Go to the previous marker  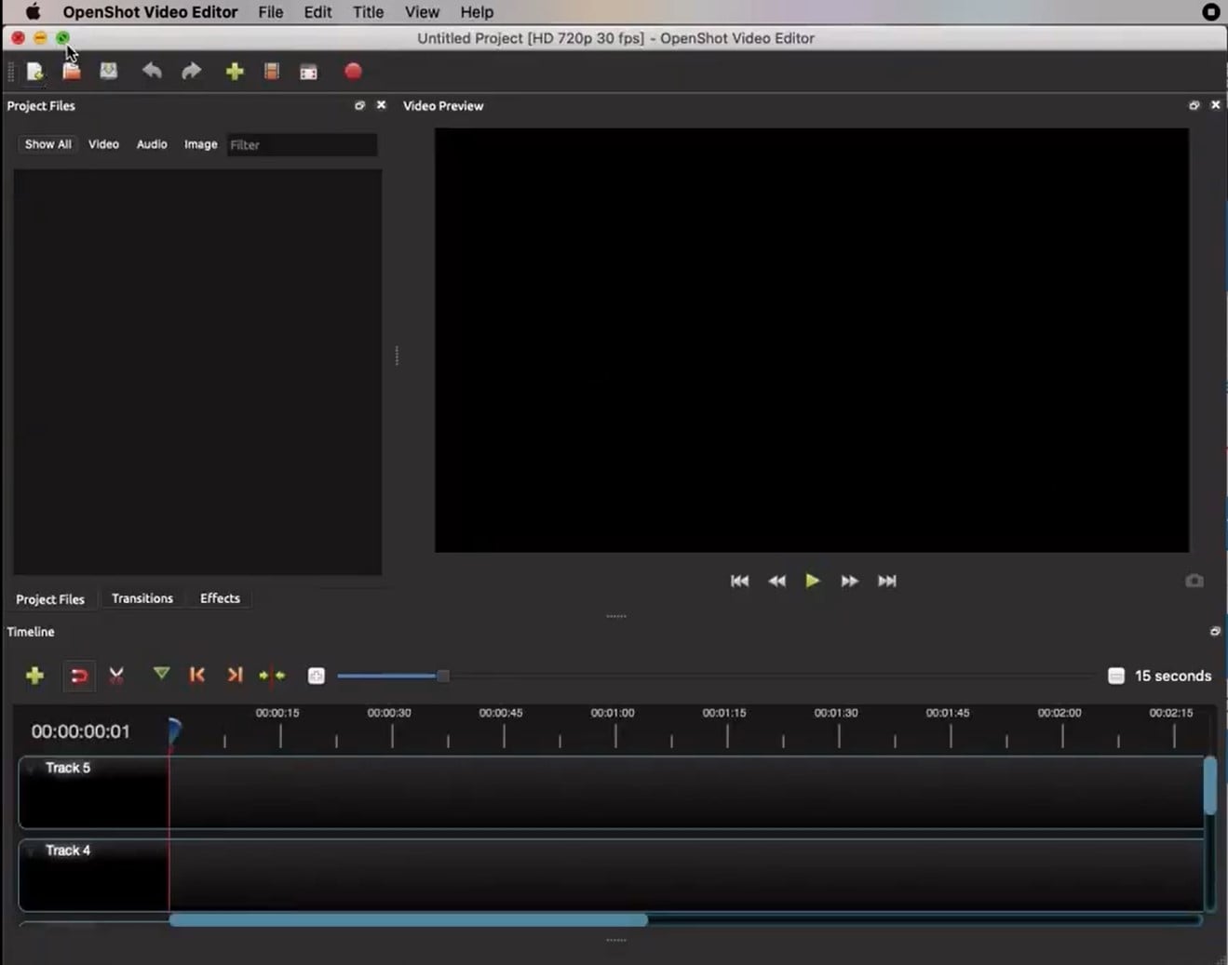pos(196,675)
